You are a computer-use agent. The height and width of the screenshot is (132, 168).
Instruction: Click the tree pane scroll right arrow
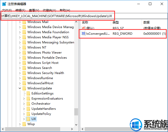[72, 129]
